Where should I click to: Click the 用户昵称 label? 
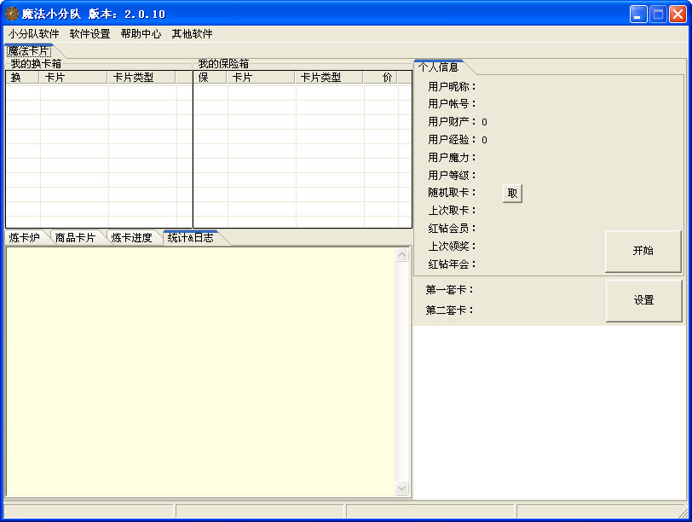click(x=452, y=86)
